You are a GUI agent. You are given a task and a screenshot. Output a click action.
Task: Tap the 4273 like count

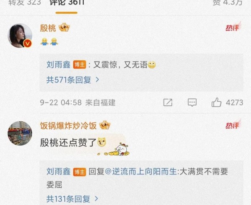[235, 102]
